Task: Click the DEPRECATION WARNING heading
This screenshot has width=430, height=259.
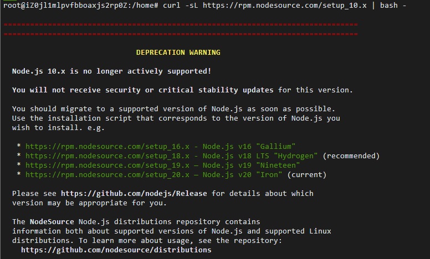Action: point(178,52)
